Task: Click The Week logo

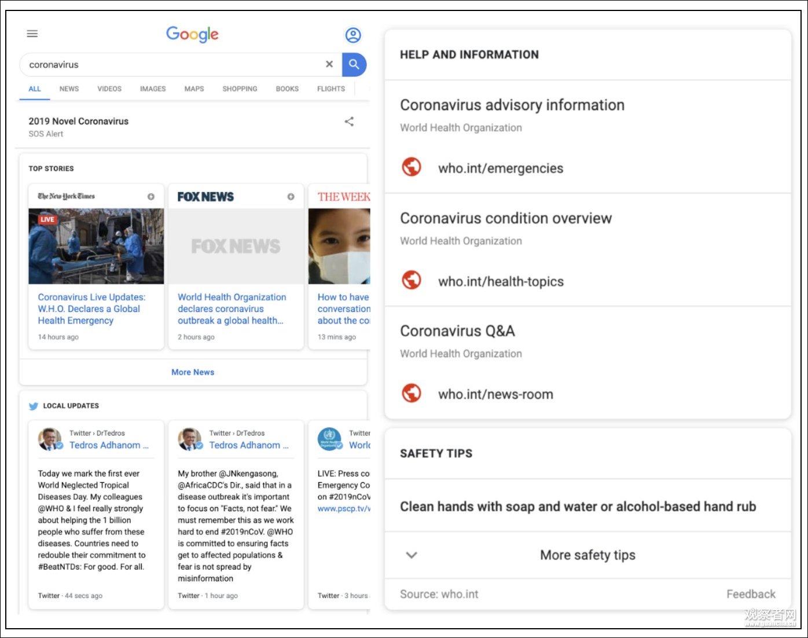Action: pos(344,197)
